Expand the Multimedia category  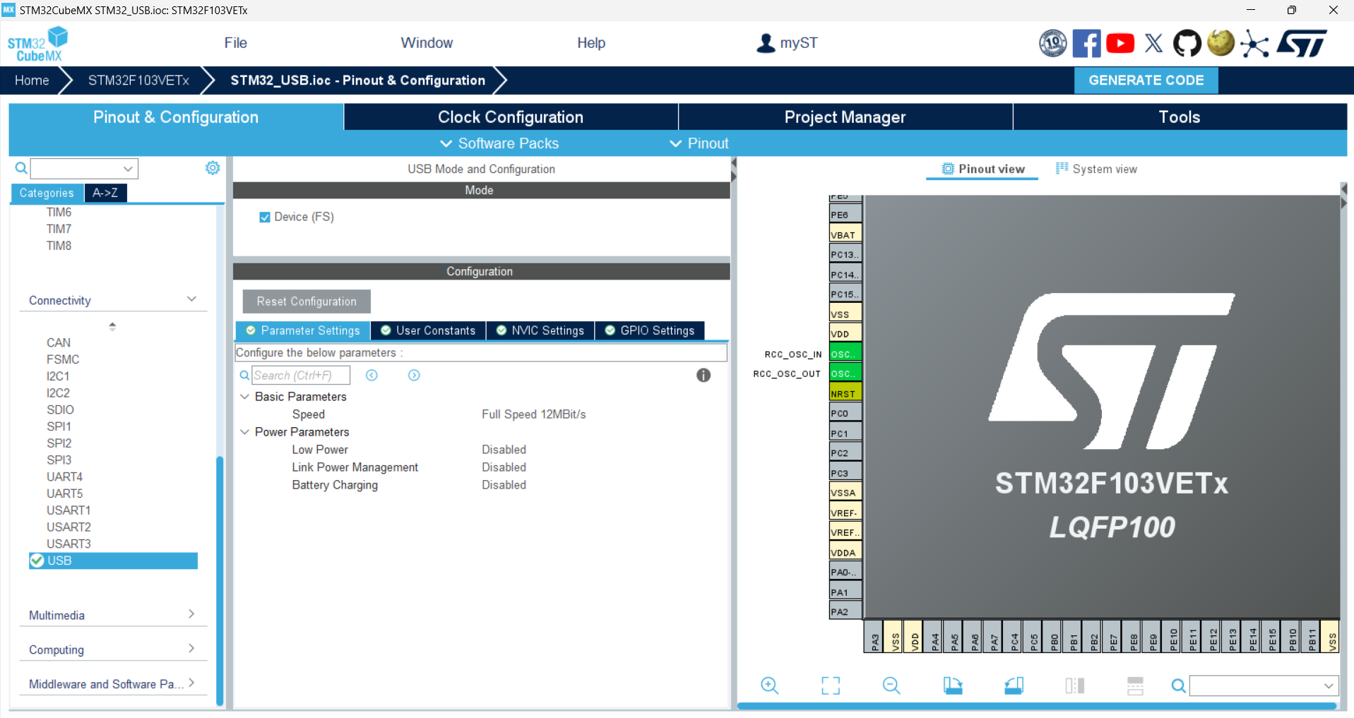tap(191, 614)
